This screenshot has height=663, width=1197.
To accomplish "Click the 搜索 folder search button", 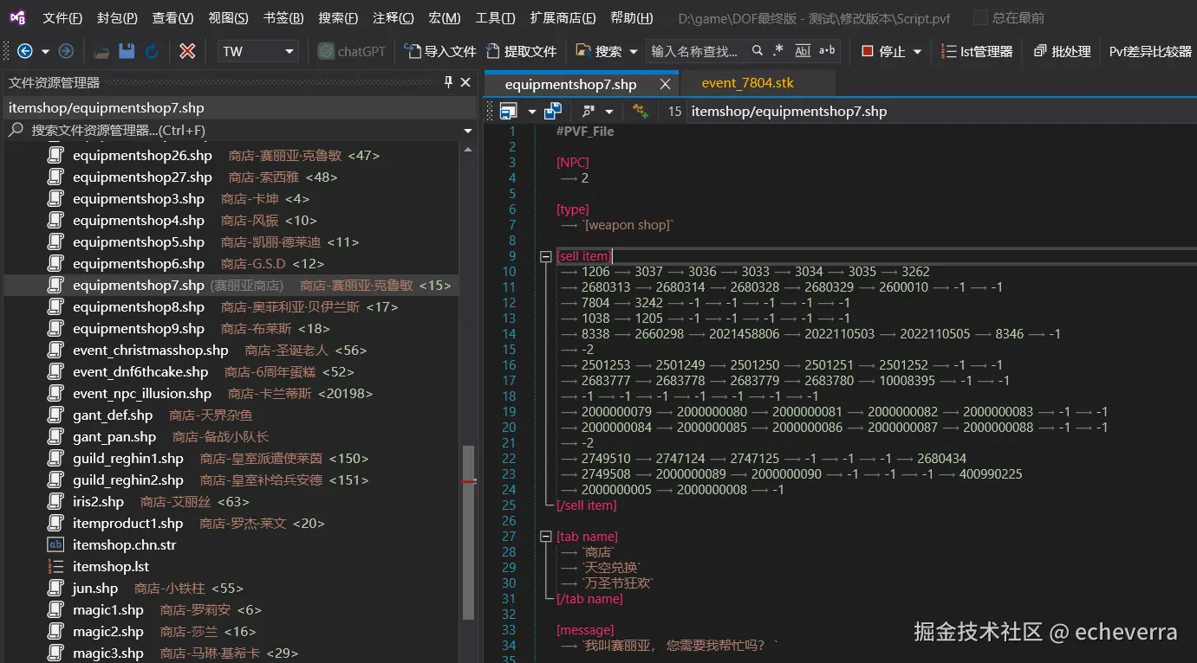I will coord(599,51).
